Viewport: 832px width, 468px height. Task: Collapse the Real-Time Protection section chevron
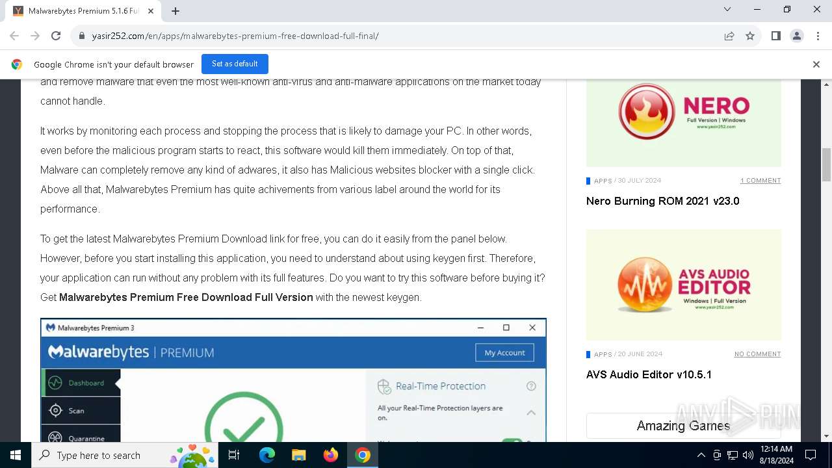531,413
